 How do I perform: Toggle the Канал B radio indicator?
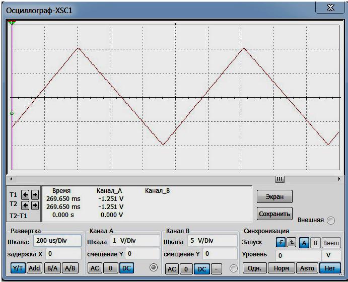[x=233, y=268]
